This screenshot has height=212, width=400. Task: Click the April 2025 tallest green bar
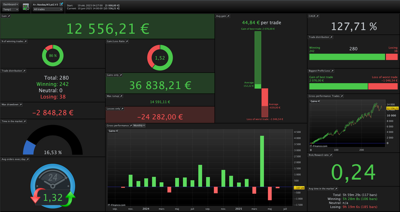[262, 161]
